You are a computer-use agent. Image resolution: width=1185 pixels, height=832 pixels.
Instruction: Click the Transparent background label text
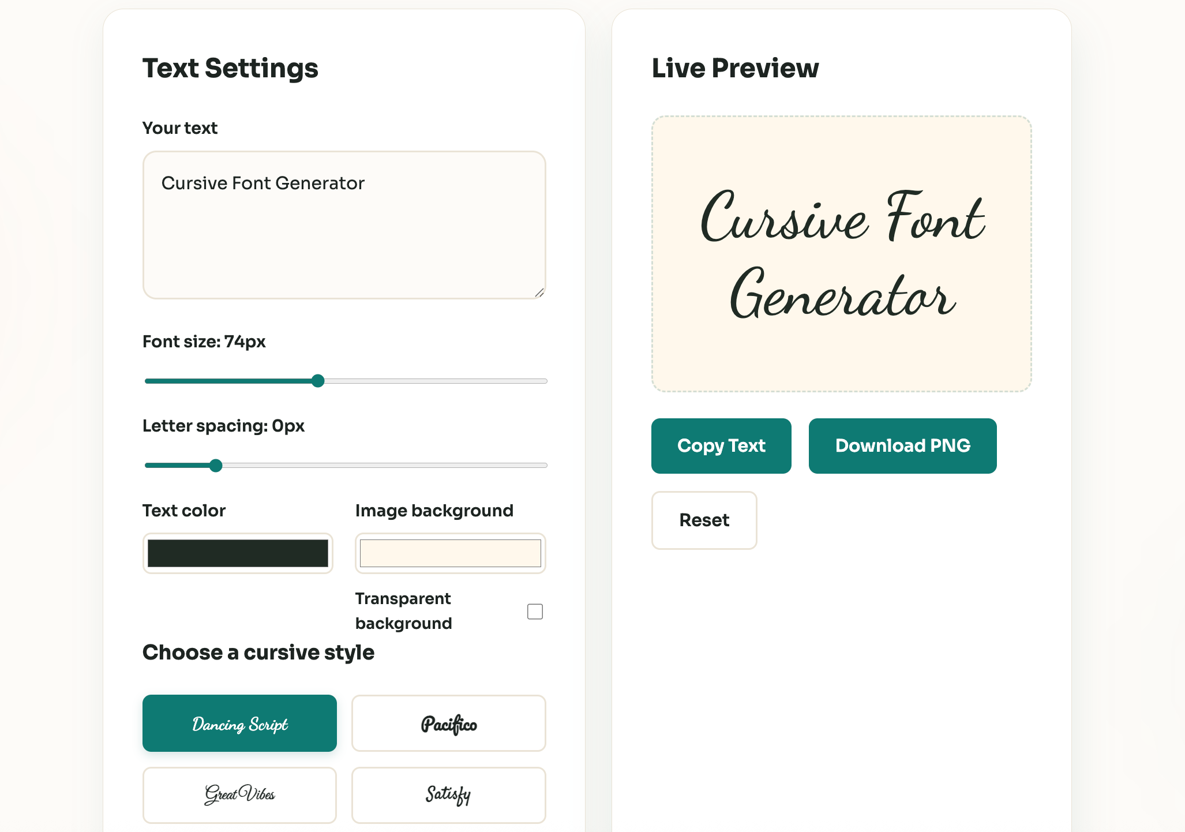403,610
